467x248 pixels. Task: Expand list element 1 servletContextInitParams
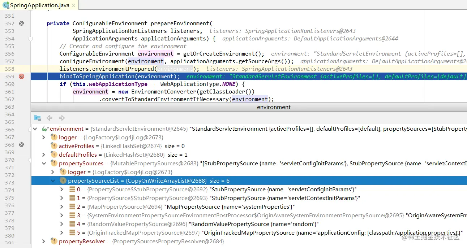[x=62, y=198]
